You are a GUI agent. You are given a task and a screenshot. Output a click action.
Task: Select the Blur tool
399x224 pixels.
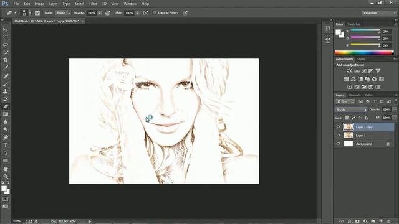(6, 122)
